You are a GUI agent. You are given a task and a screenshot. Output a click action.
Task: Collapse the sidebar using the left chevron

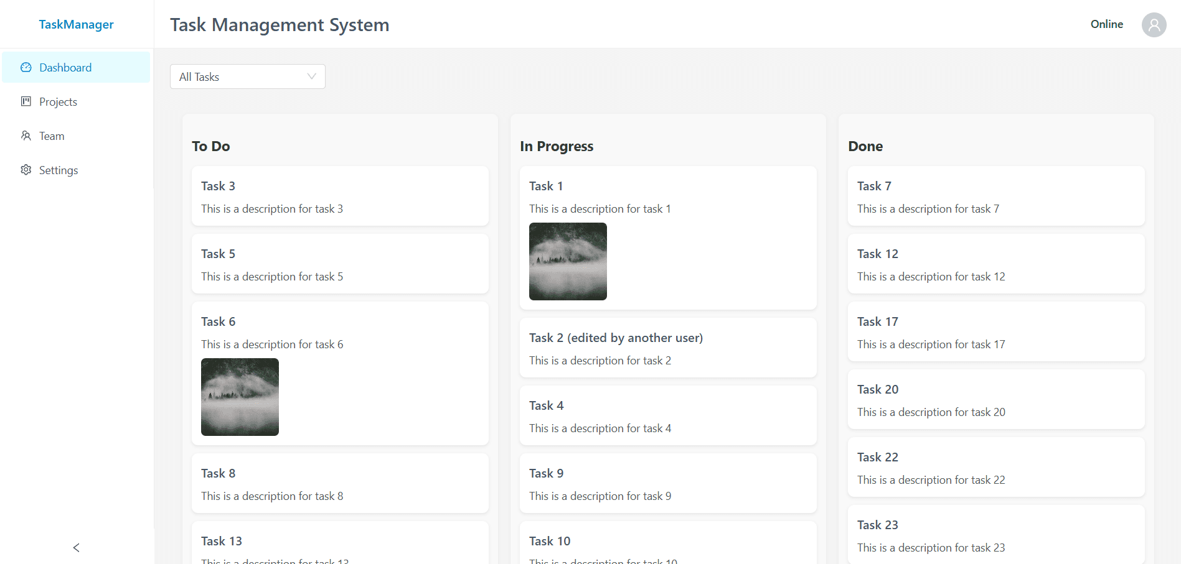(76, 547)
